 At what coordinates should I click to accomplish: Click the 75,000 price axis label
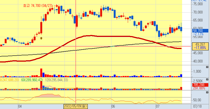[198, 4]
